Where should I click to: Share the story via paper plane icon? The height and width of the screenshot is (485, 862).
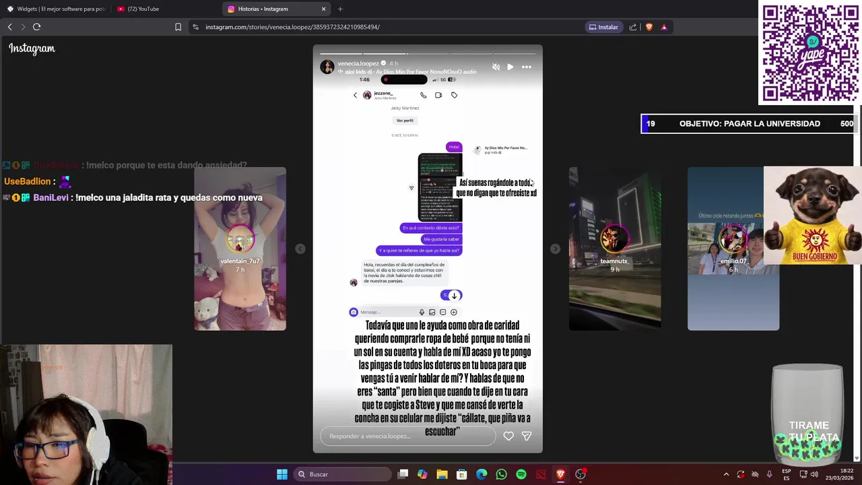527,436
